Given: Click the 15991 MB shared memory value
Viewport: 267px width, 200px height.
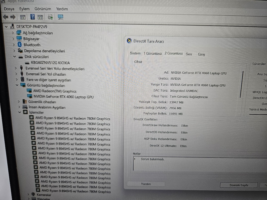Looking at the screenshot, I should point(176,114).
